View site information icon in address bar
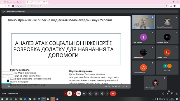Viewport: 180px width, 101px height. coord(13,6)
